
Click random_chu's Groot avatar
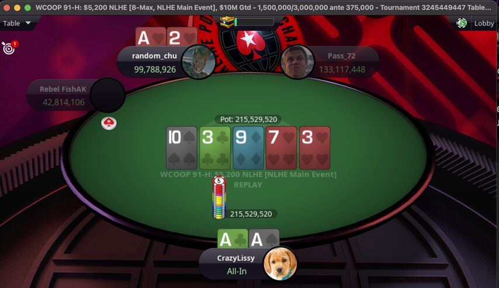[x=199, y=62]
